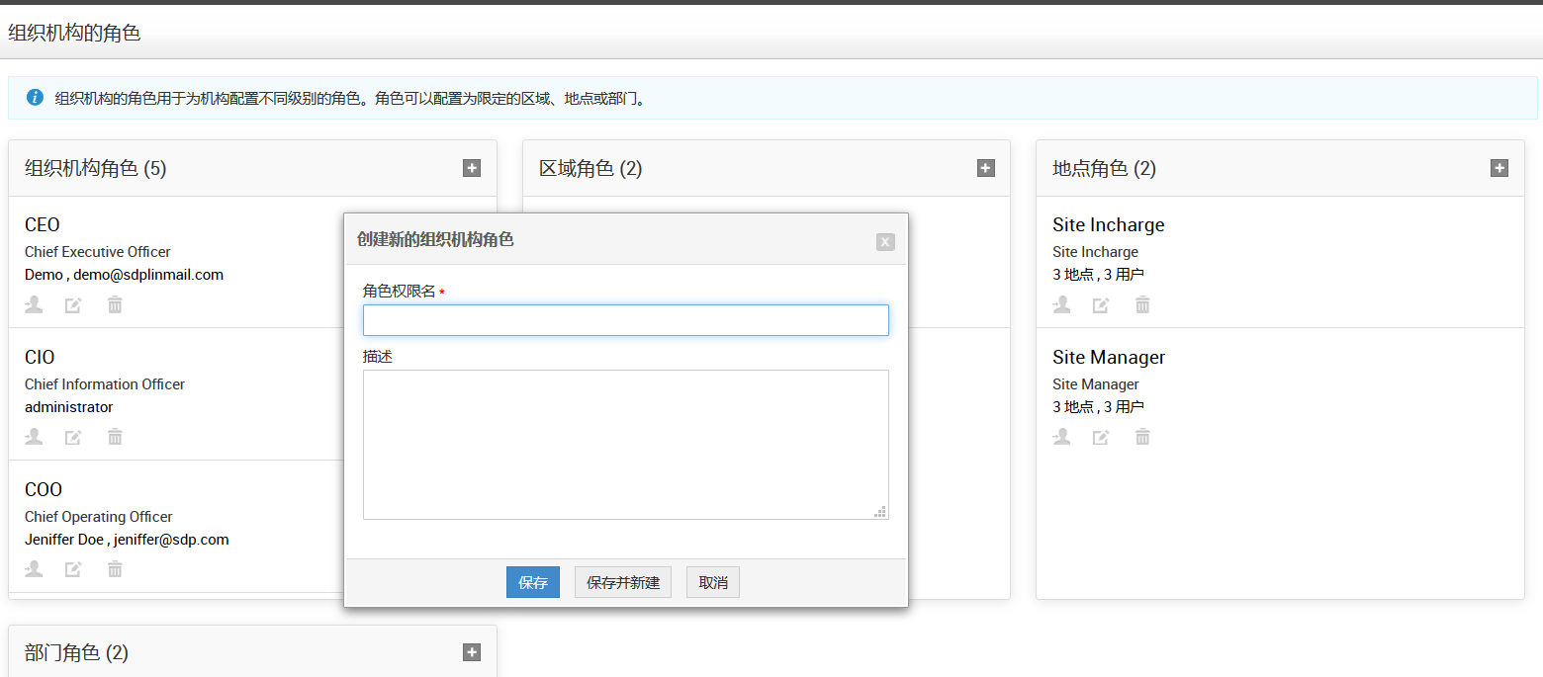Viewport: 1543px width, 677px height.
Task: Click into the 描述 text area
Action: pos(625,444)
